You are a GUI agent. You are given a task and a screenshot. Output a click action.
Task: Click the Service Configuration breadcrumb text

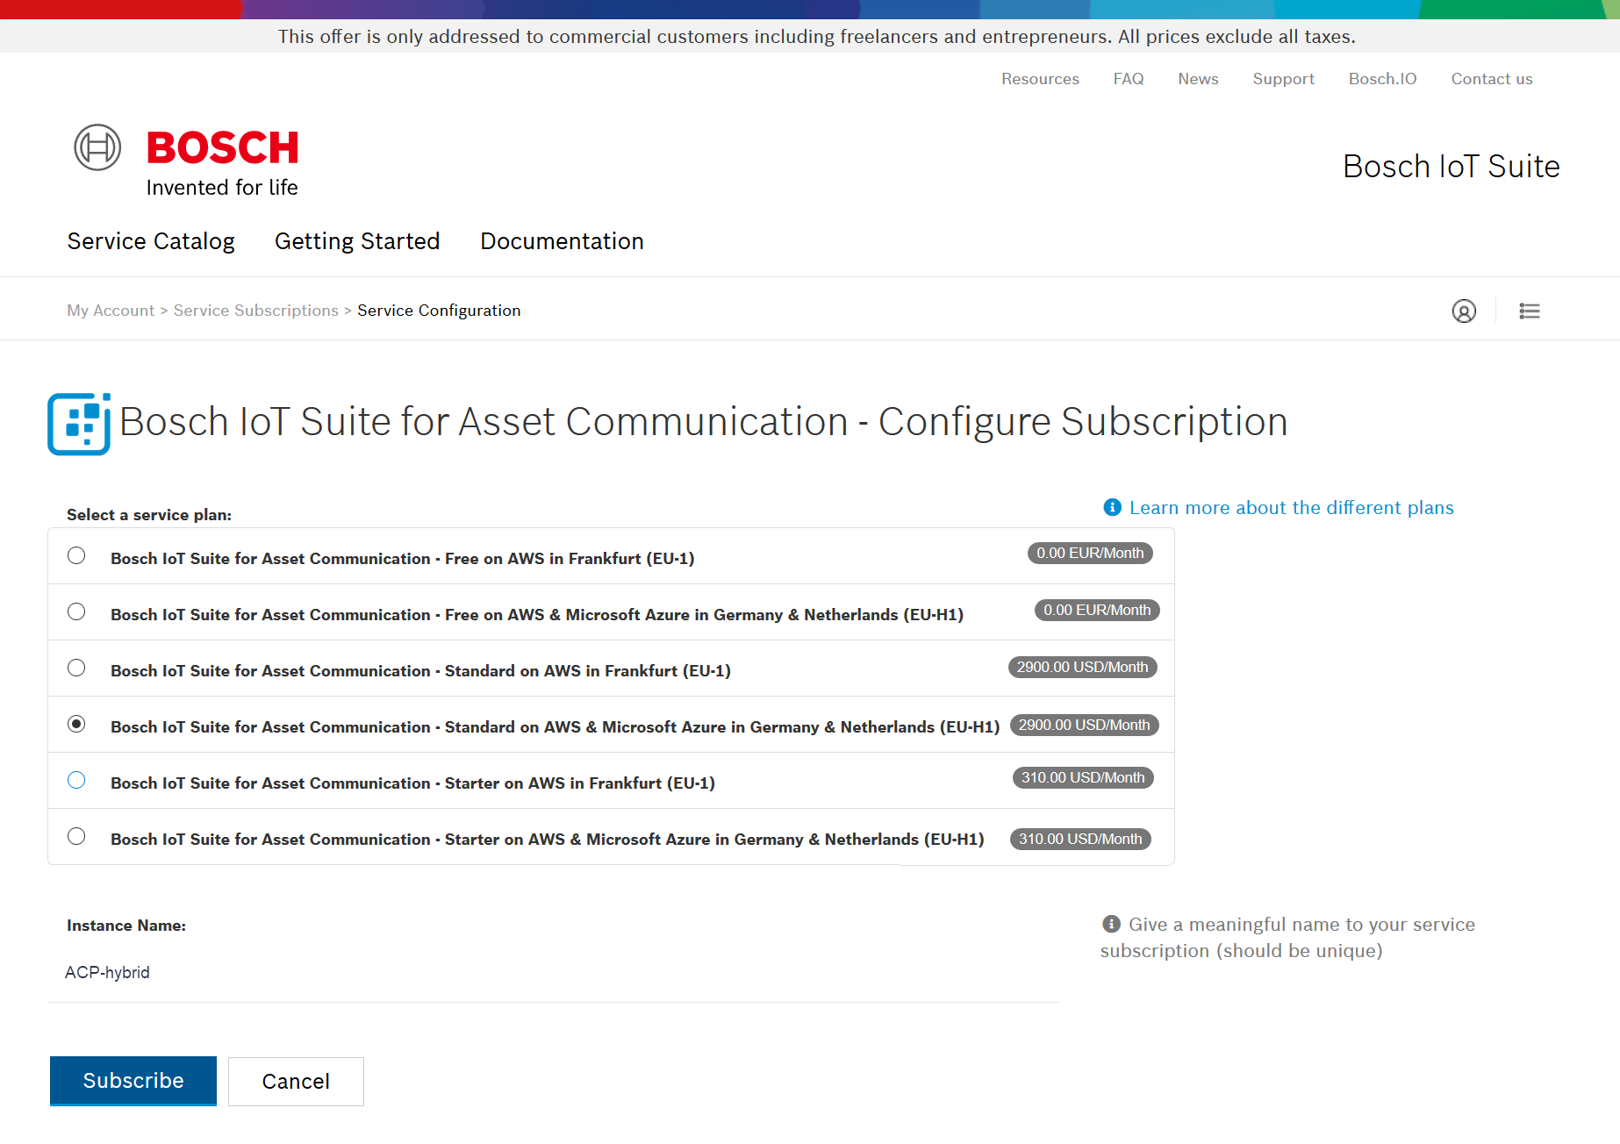pos(439,311)
